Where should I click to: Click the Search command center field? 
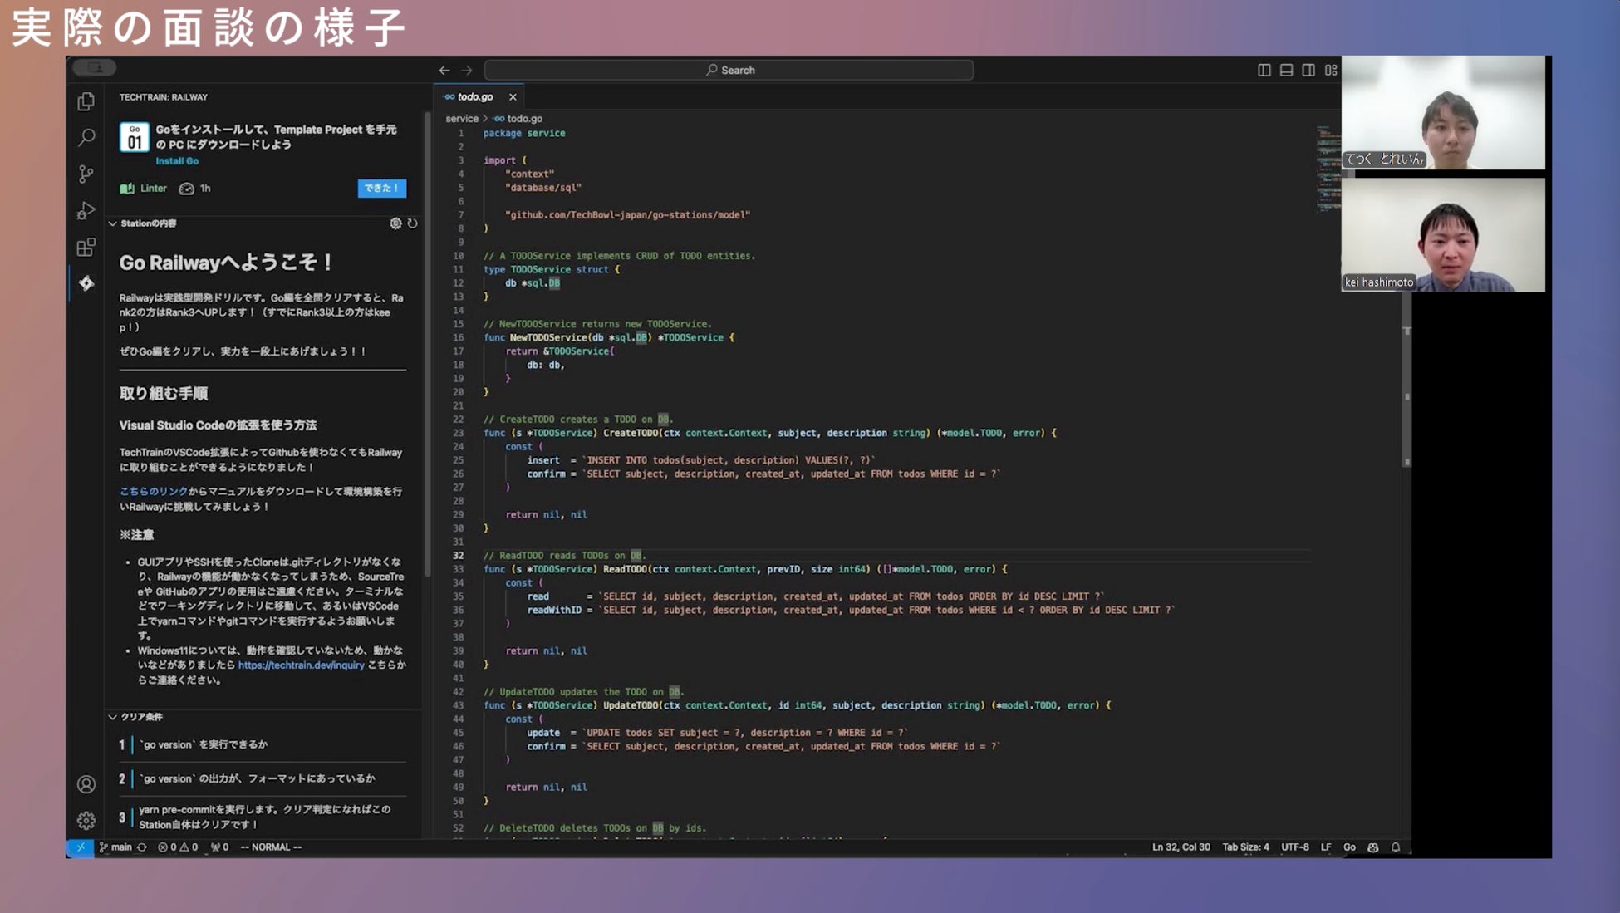pyautogui.click(x=729, y=71)
